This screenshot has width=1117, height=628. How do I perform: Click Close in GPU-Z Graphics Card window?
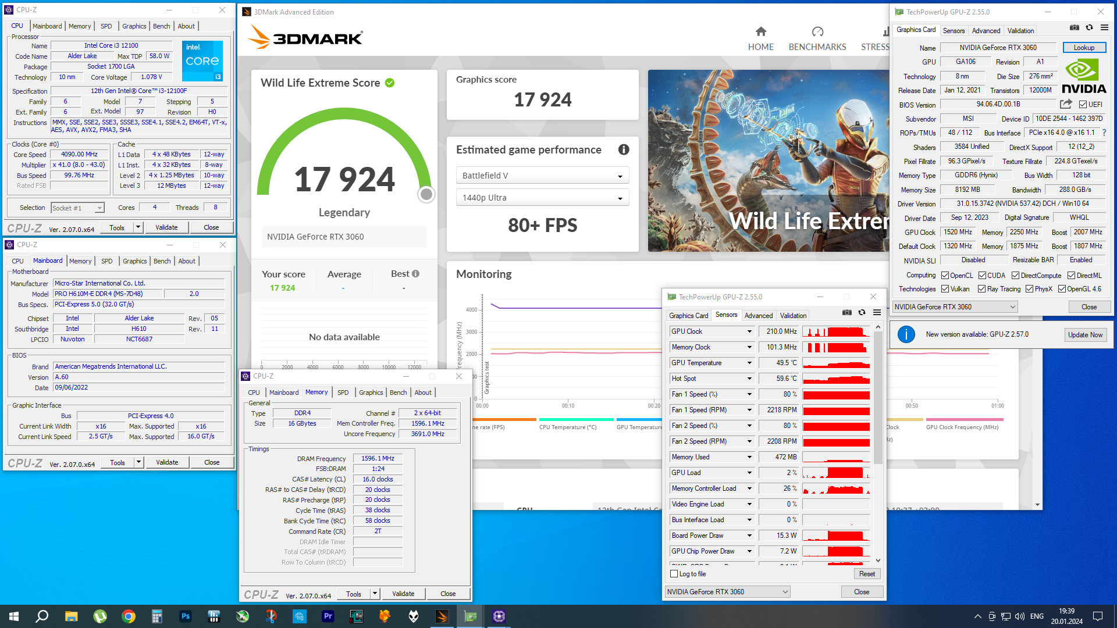(1089, 307)
